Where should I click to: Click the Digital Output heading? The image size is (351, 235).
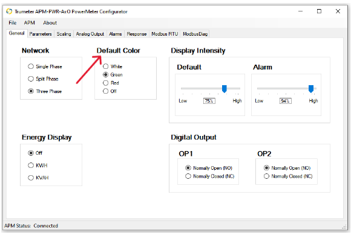coord(194,137)
